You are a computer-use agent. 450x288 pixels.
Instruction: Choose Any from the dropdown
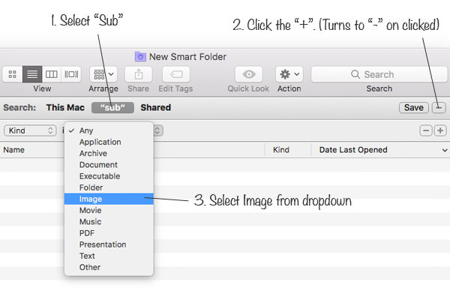click(109, 130)
